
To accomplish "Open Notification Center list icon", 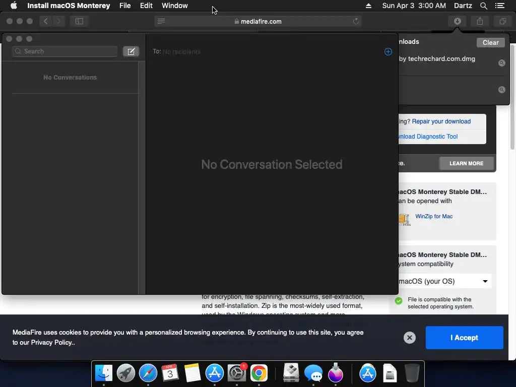I will [x=499, y=6].
